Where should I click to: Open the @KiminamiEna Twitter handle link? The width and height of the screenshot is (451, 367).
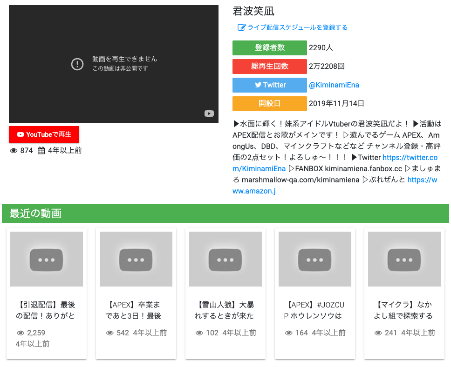tap(334, 85)
